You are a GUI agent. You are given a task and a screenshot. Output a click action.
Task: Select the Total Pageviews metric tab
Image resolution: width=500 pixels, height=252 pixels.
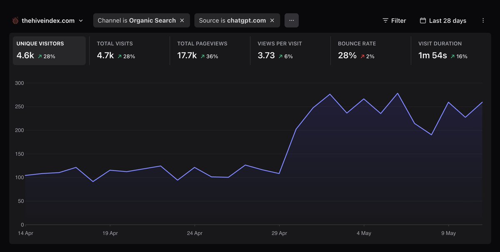point(210,50)
